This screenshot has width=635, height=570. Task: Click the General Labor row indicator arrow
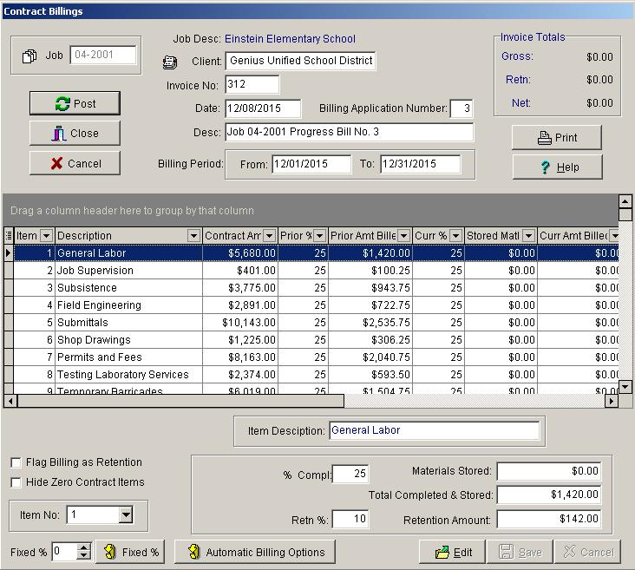click(9, 253)
